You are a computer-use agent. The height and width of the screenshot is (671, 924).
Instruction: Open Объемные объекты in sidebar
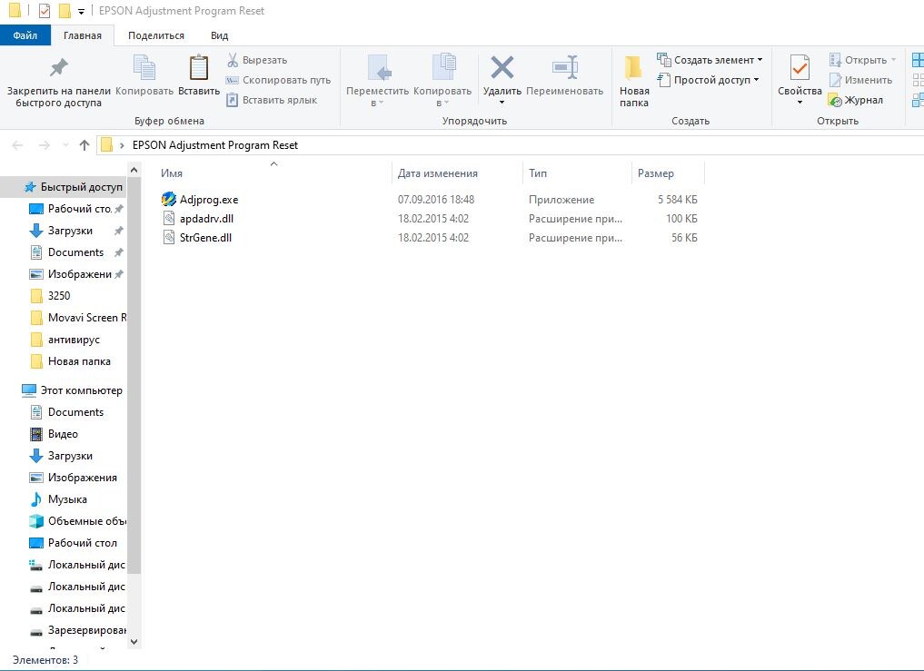point(86,521)
